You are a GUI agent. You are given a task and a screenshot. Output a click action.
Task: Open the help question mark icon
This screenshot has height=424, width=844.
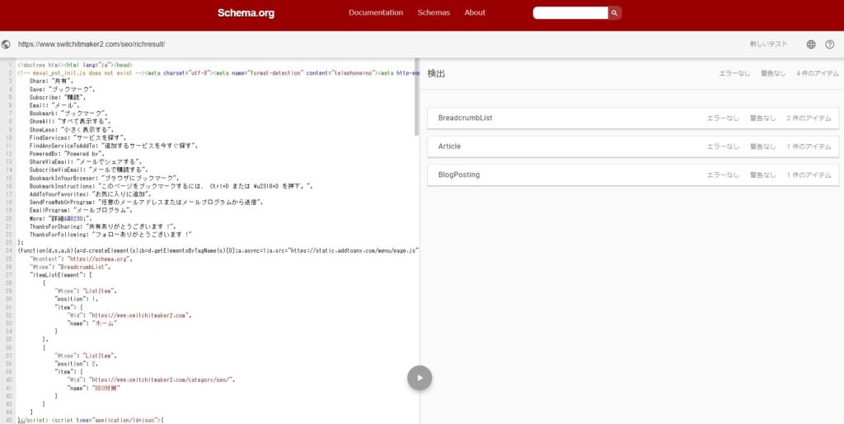829,44
